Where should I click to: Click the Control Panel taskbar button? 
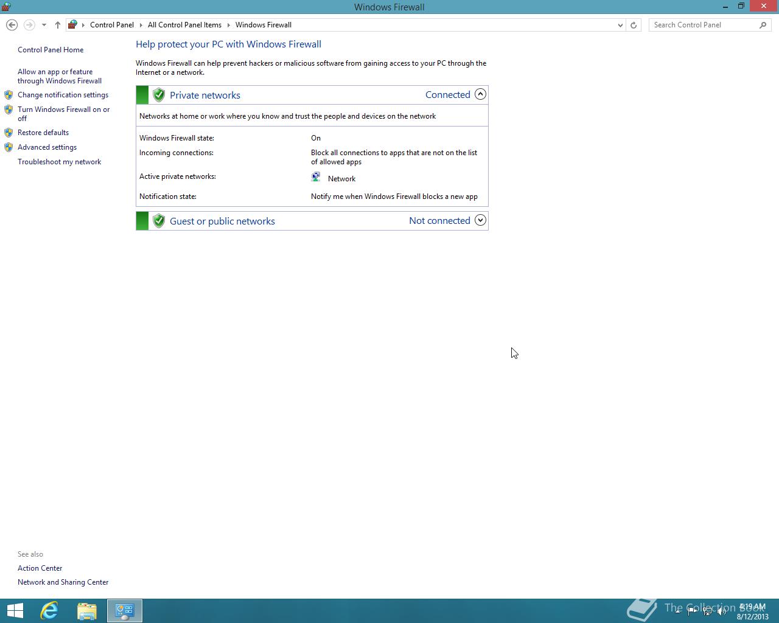coord(125,611)
